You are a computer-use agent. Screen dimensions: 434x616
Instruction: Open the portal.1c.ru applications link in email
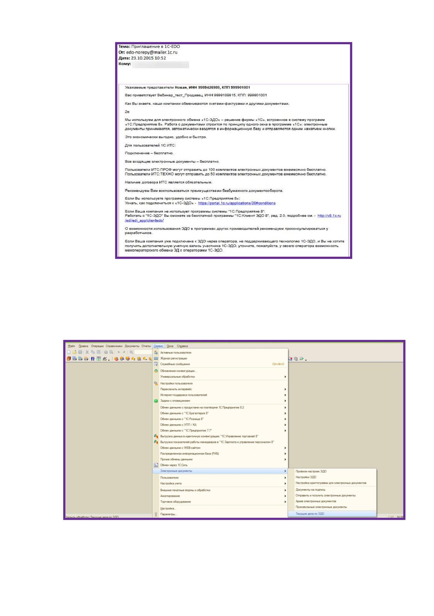coord(237,203)
